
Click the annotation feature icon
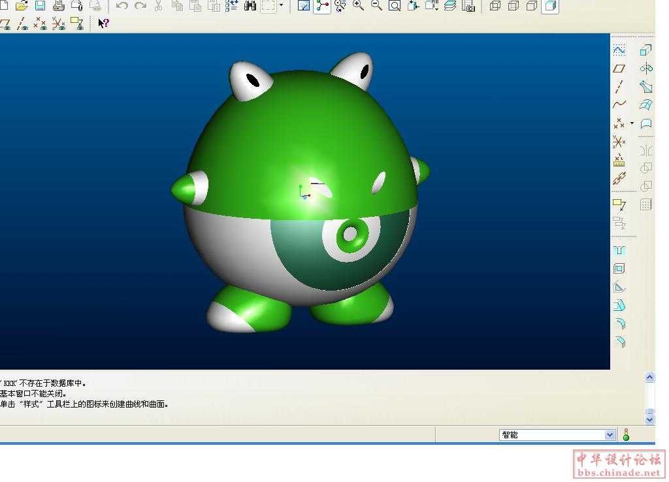[619, 204]
